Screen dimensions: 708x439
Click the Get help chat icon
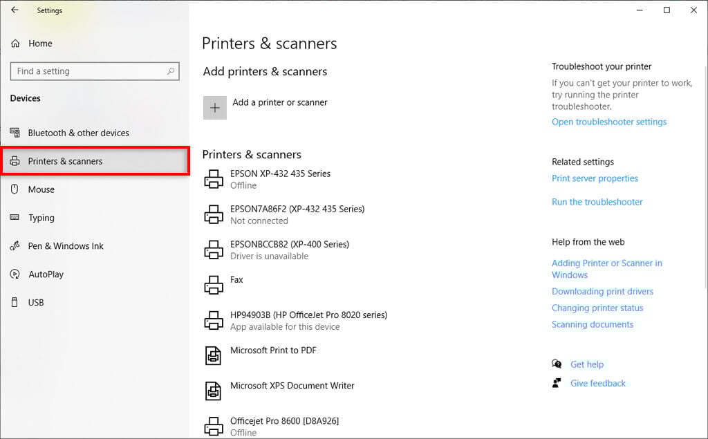point(557,364)
